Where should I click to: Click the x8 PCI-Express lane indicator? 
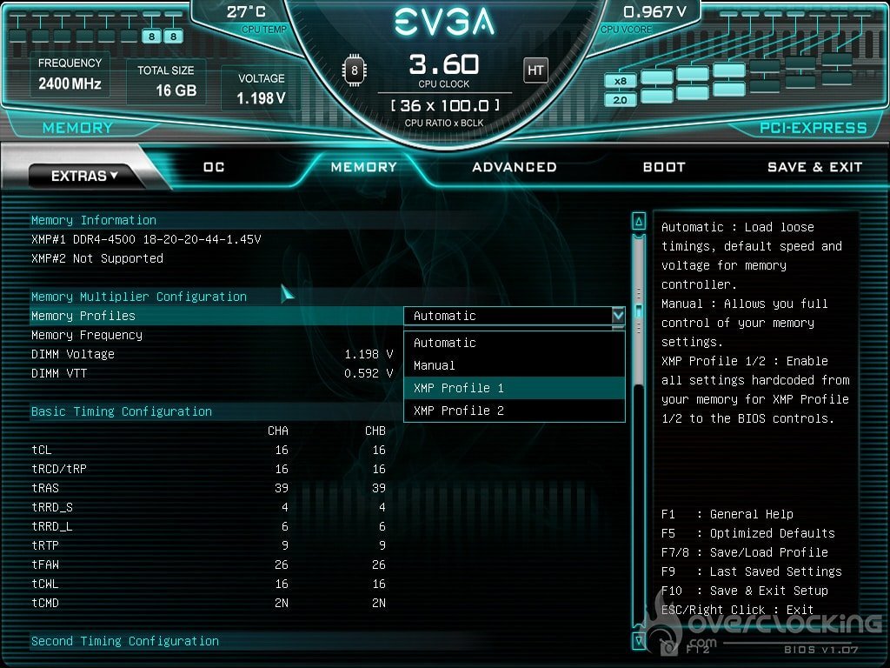620,81
